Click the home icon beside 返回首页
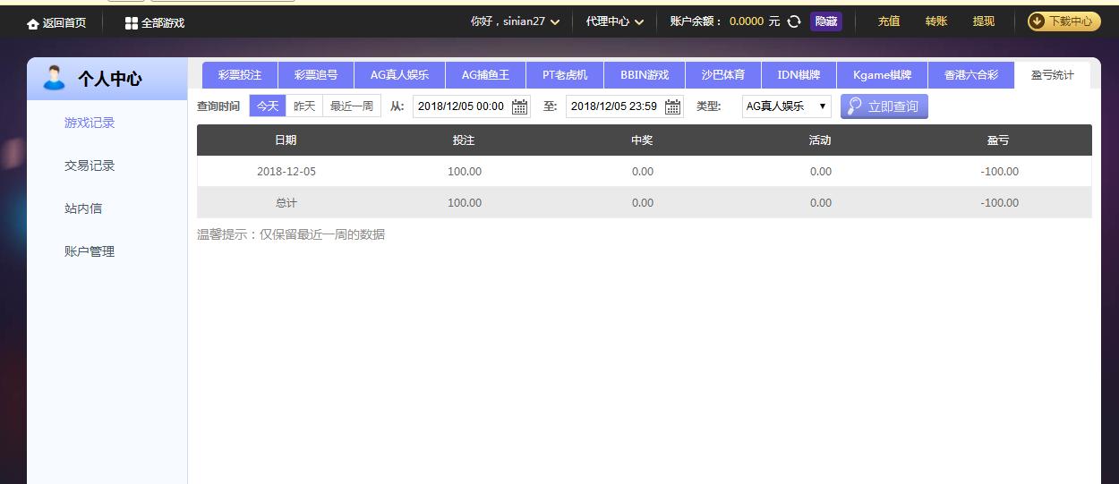1119x484 pixels. point(33,23)
